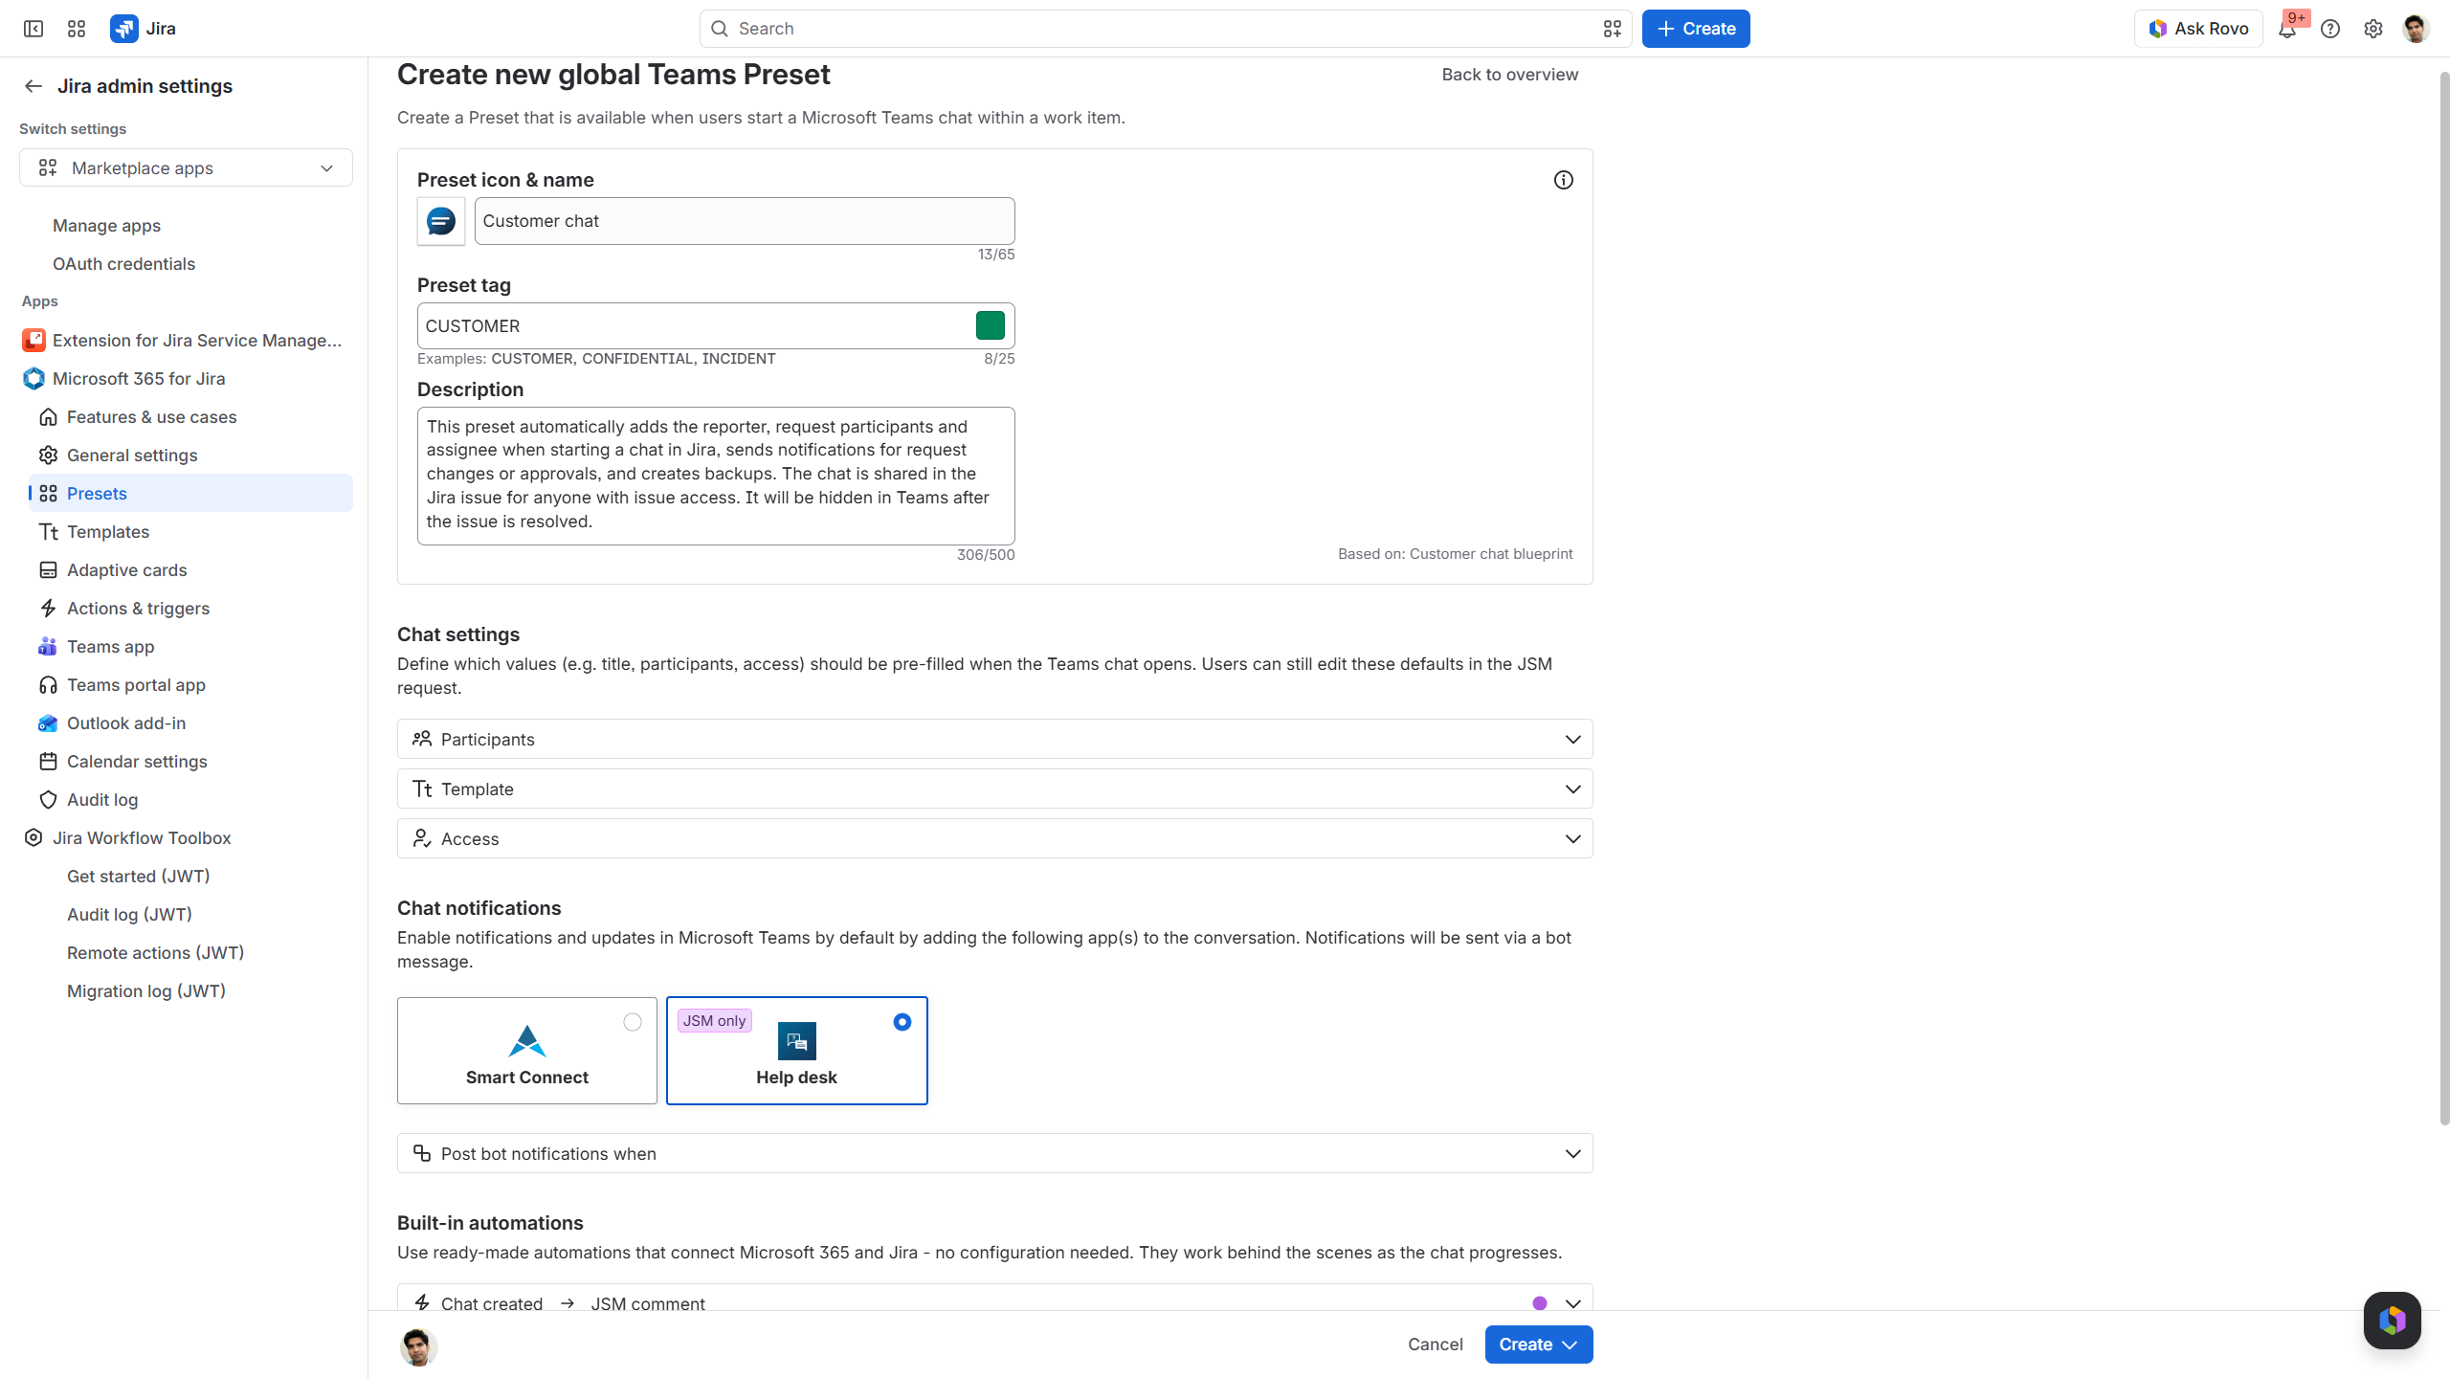Click the Smart Connect logo icon
Viewport: 2450px width, 1378px height.
click(527, 1040)
